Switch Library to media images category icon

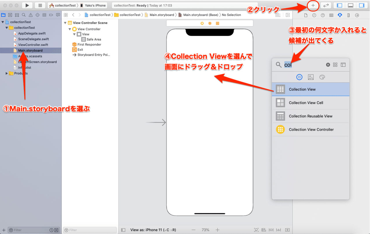pos(311,77)
